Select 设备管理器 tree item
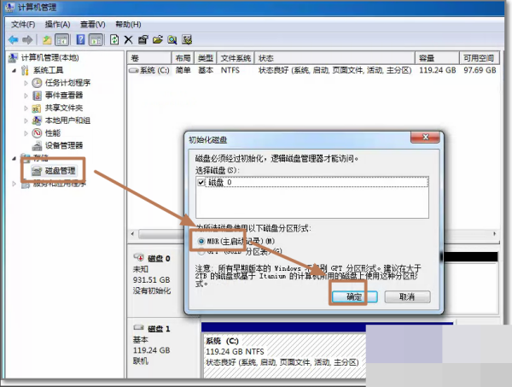This screenshot has height=387, width=512. [x=64, y=145]
